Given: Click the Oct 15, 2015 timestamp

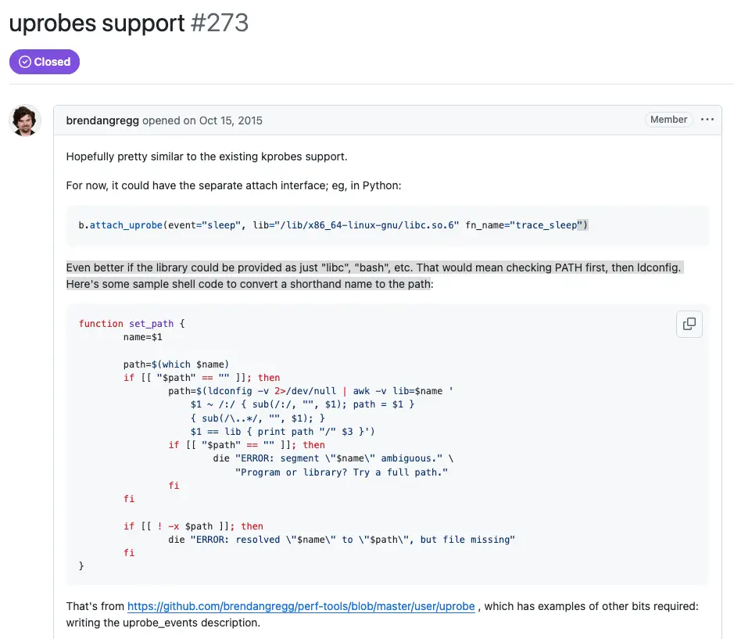Looking at the screenshot, I should (x=231, y=120).
